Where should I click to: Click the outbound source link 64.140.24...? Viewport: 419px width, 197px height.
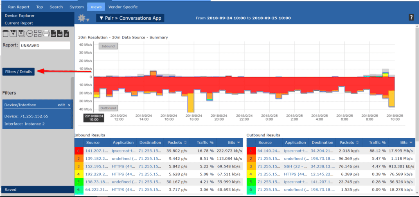(269, 151)
